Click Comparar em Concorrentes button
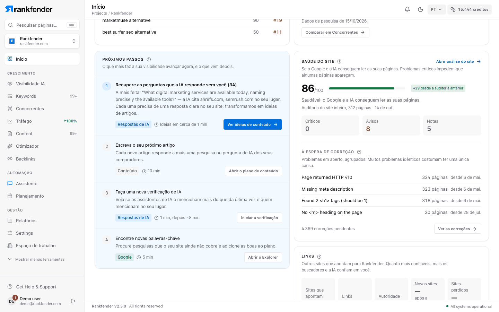The height and width of the screenshot is (312, 499). (x=335, y=32)
